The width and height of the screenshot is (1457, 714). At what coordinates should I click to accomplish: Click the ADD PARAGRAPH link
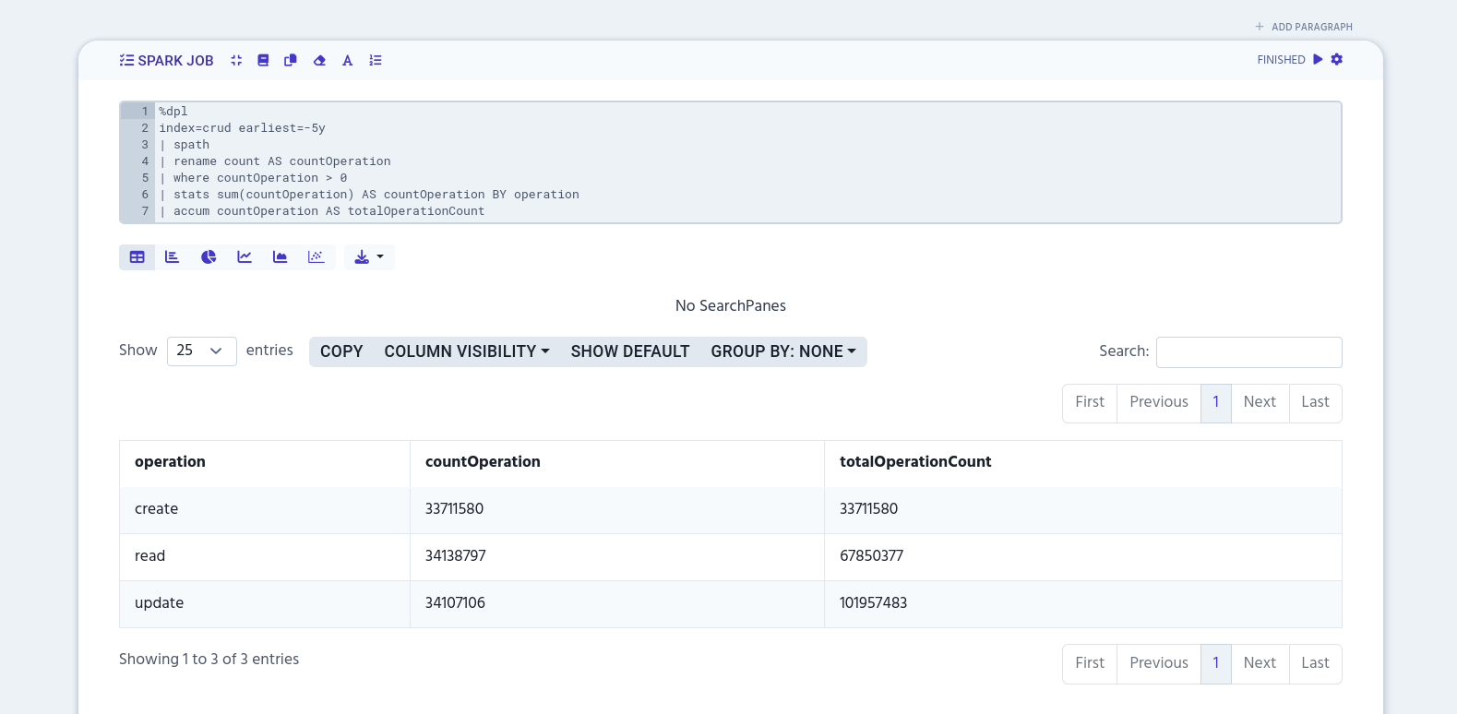[x=1304, y=27]
